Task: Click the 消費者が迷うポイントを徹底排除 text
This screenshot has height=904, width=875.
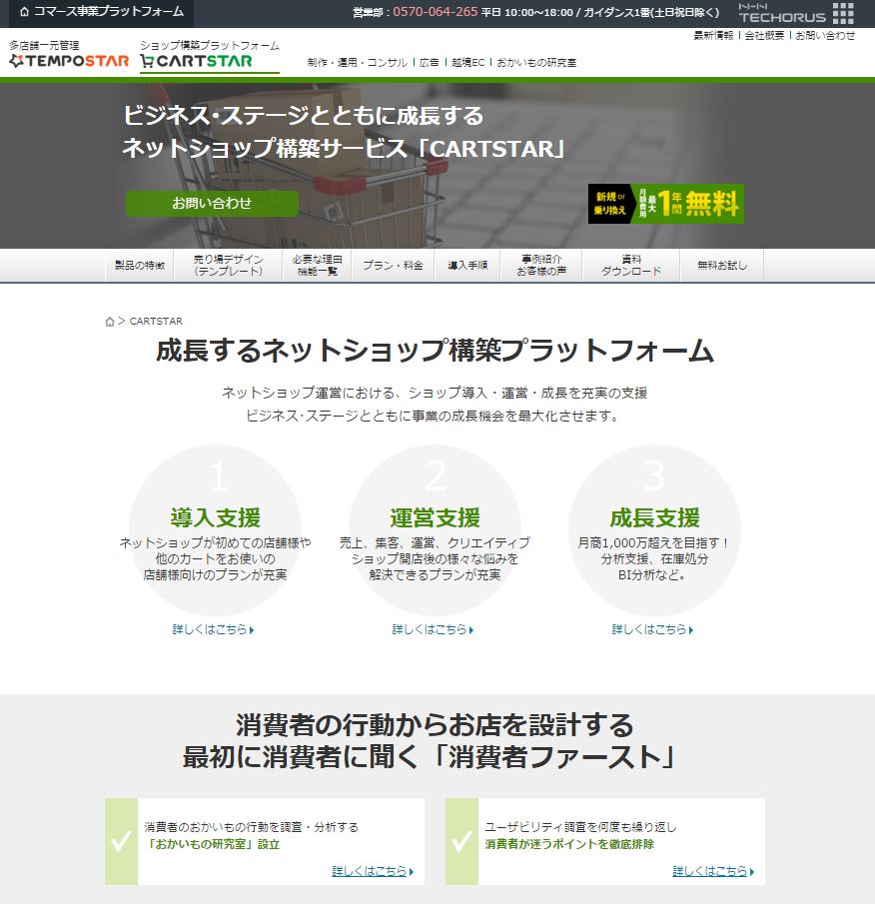Action: tap(569, 844)
